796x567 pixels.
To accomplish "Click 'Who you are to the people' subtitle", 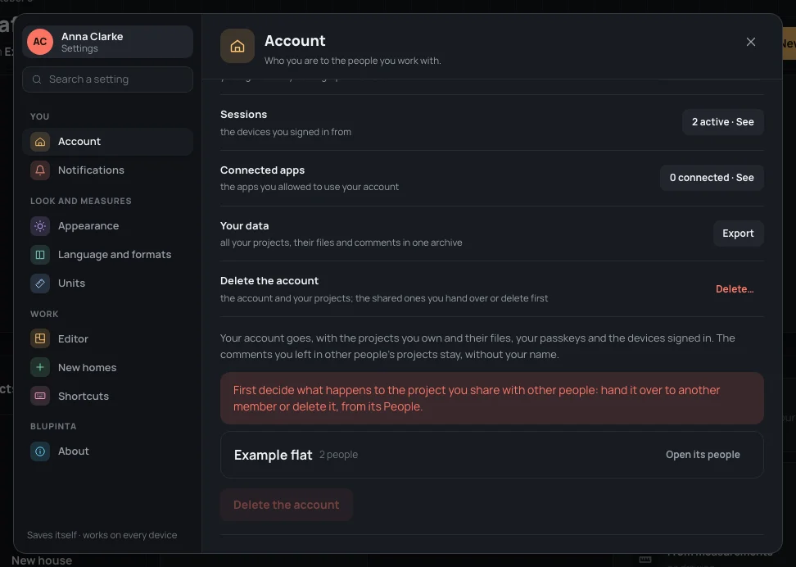I will [x=353, y=61].
